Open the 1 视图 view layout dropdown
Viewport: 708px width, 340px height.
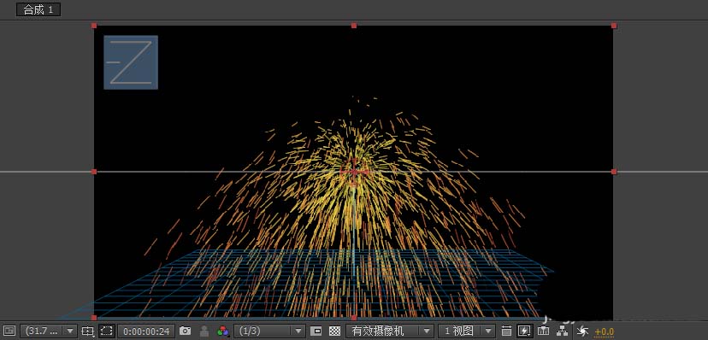coord(467,331)
